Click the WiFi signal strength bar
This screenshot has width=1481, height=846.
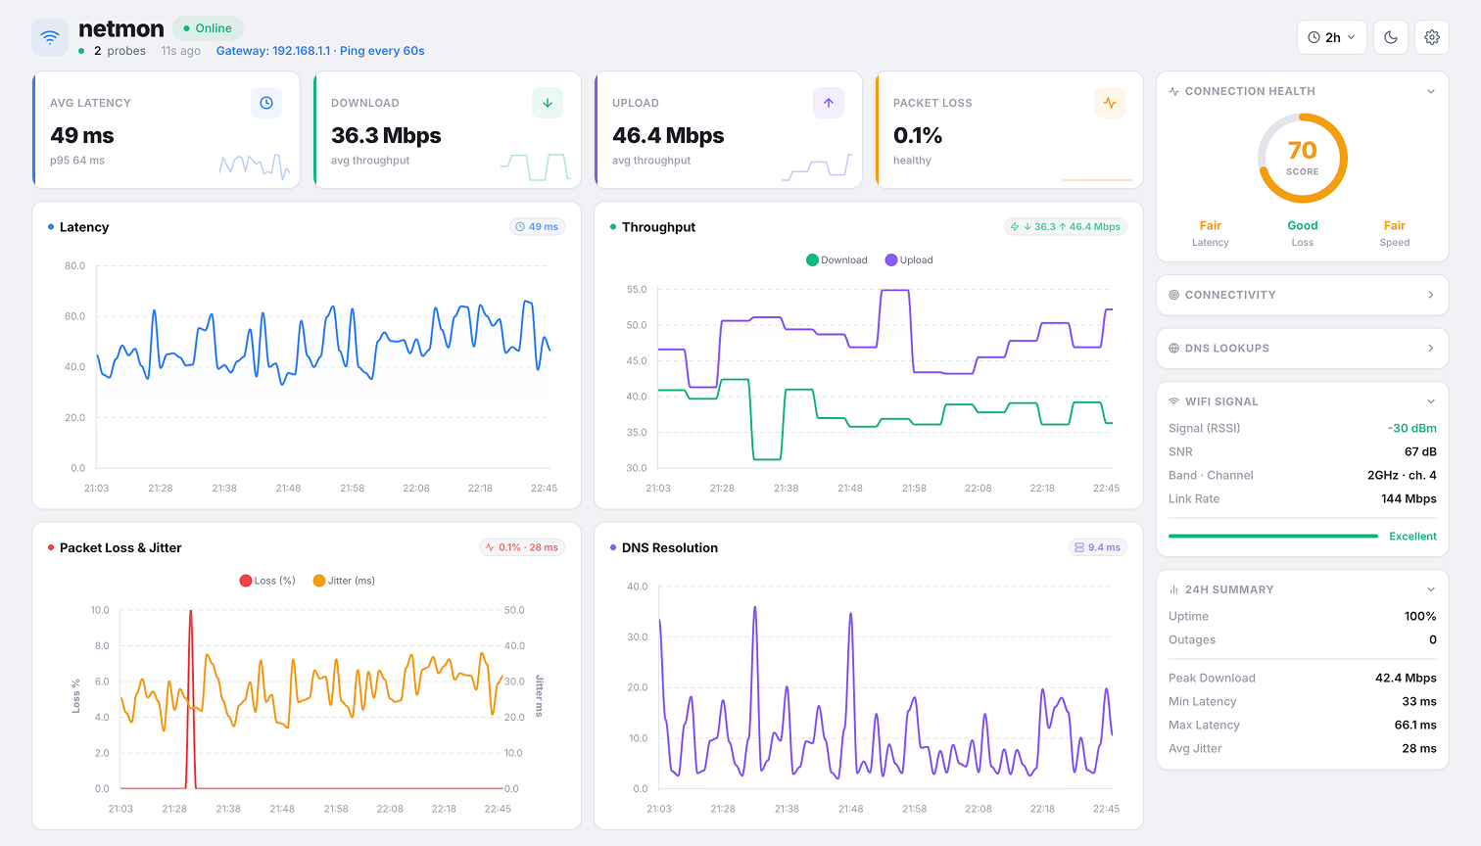tap(1273, 537)
